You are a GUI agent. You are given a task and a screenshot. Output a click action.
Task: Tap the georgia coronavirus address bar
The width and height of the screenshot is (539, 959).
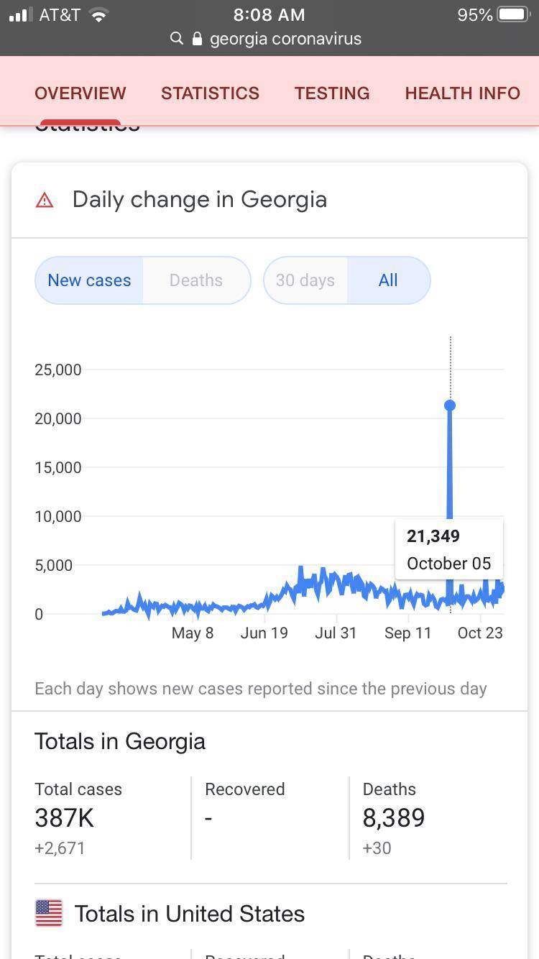click(x=285, y=39)
